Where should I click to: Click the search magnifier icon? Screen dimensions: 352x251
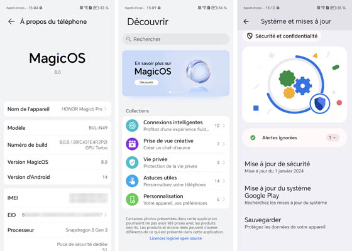tap(128, 39)
